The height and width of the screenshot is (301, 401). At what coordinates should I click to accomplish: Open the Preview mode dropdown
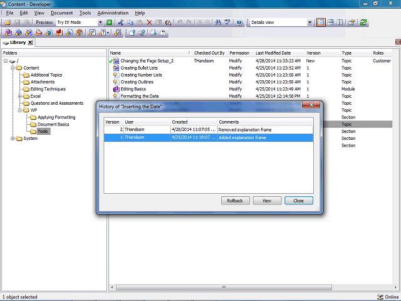click(x=100, y=23)
